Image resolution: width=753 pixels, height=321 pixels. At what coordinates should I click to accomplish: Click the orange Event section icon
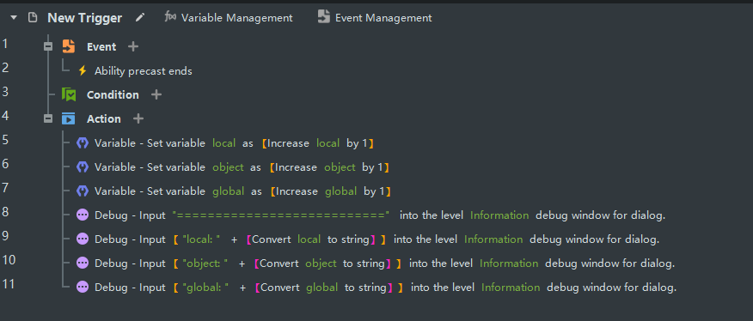tap(69, 46)
